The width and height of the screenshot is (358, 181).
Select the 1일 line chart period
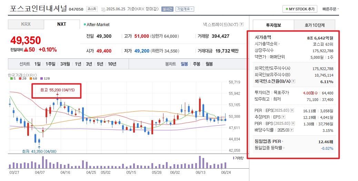pyautogui.click(x=38, y=64)
